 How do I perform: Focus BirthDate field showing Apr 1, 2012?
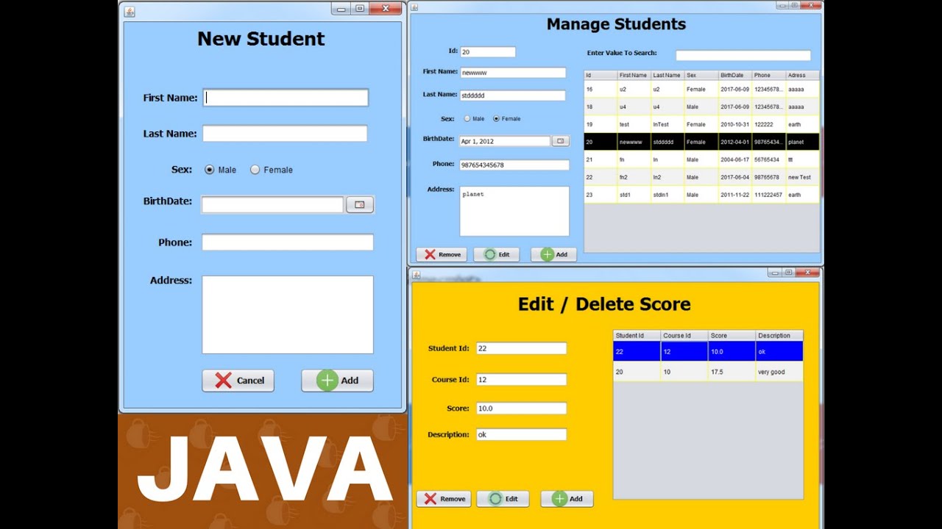505,141
